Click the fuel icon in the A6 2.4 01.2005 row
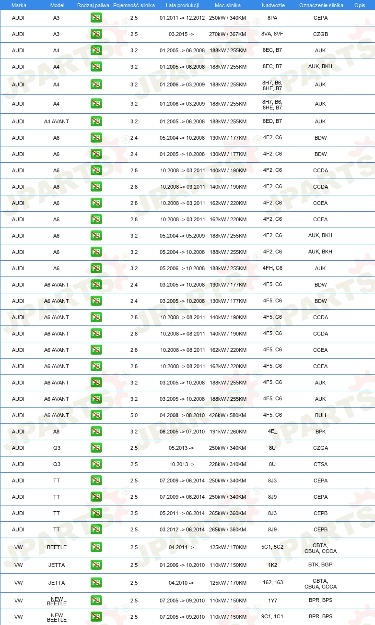 [96, 154]
